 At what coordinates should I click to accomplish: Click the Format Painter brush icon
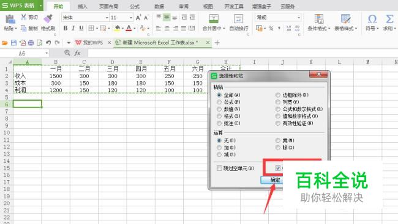tap(48, 18)
